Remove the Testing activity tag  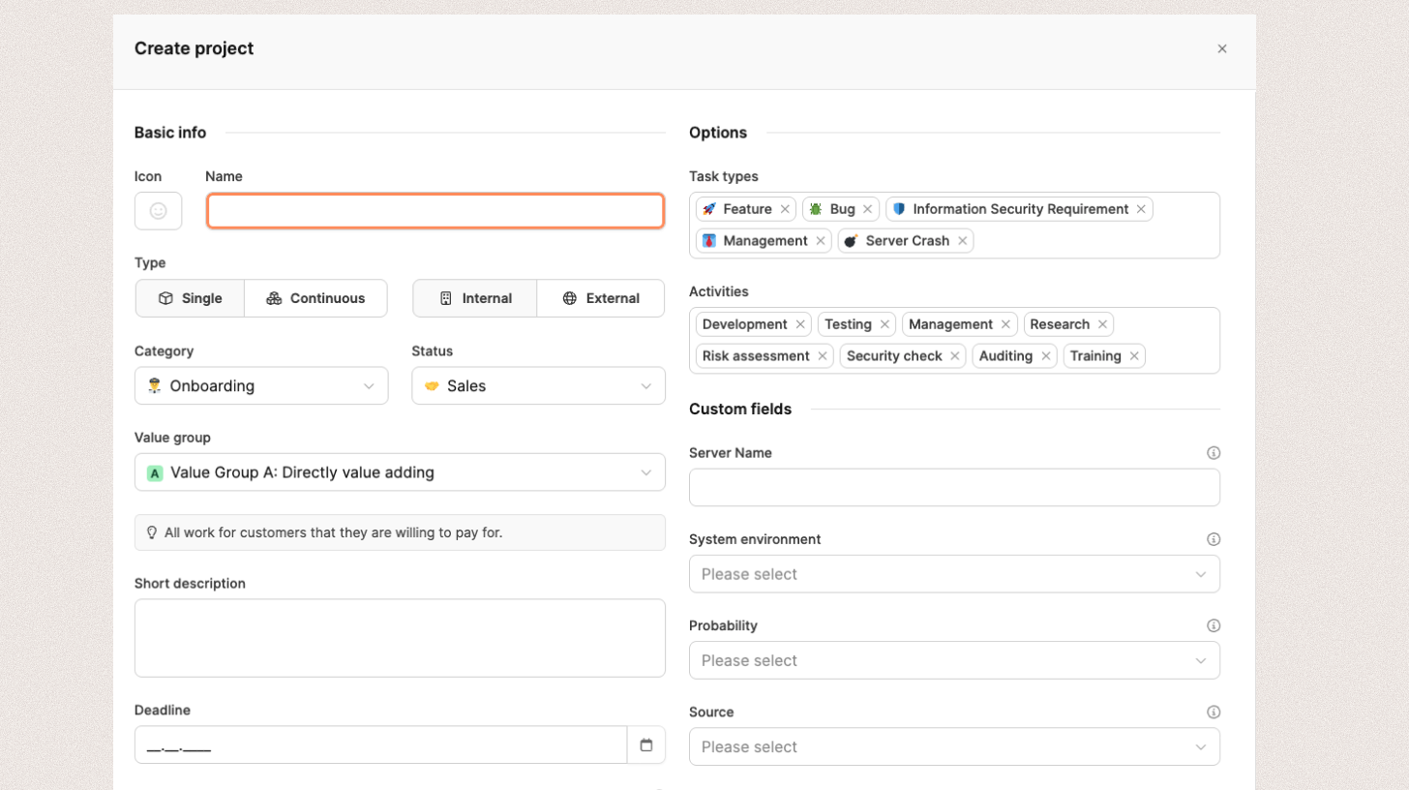click(x=884, y=324)
